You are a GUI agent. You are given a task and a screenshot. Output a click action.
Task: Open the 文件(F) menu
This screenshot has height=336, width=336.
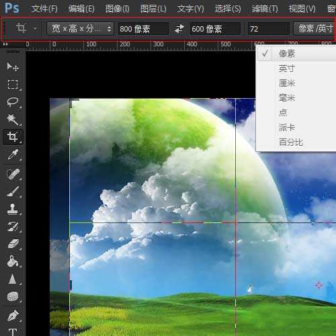click(x=44, y=9)
